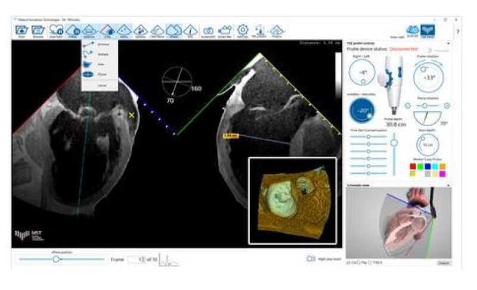
Task: Pick the red marker color swatch
Action: (412, 167)
